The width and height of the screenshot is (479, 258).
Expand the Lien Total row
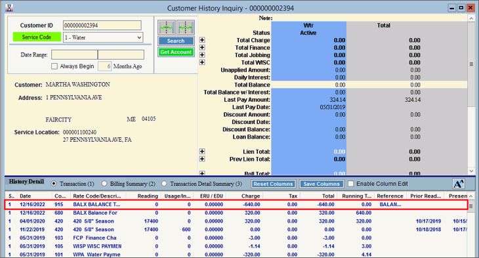pos(202,151)
